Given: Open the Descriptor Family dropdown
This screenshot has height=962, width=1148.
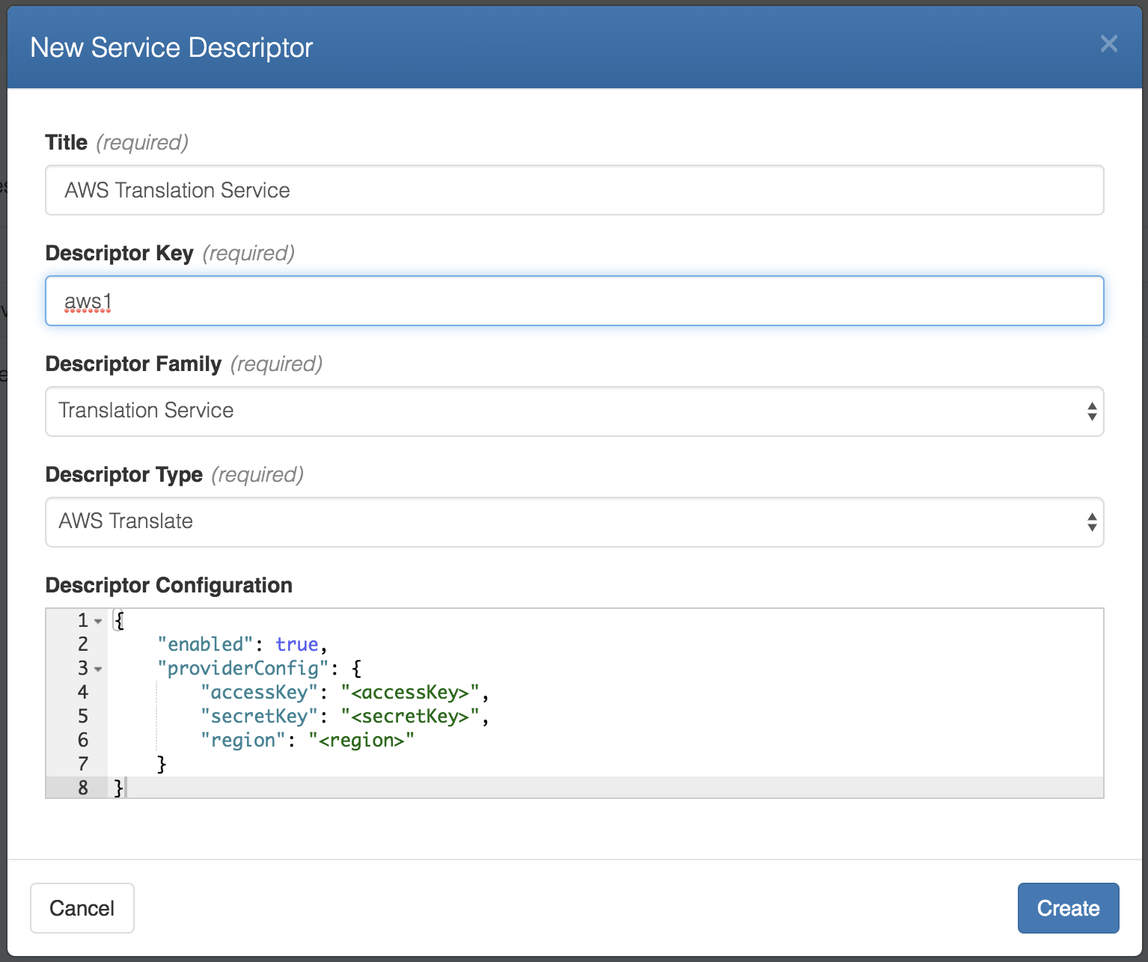Looking at the screenshot, I should click(x=574, y=411).
